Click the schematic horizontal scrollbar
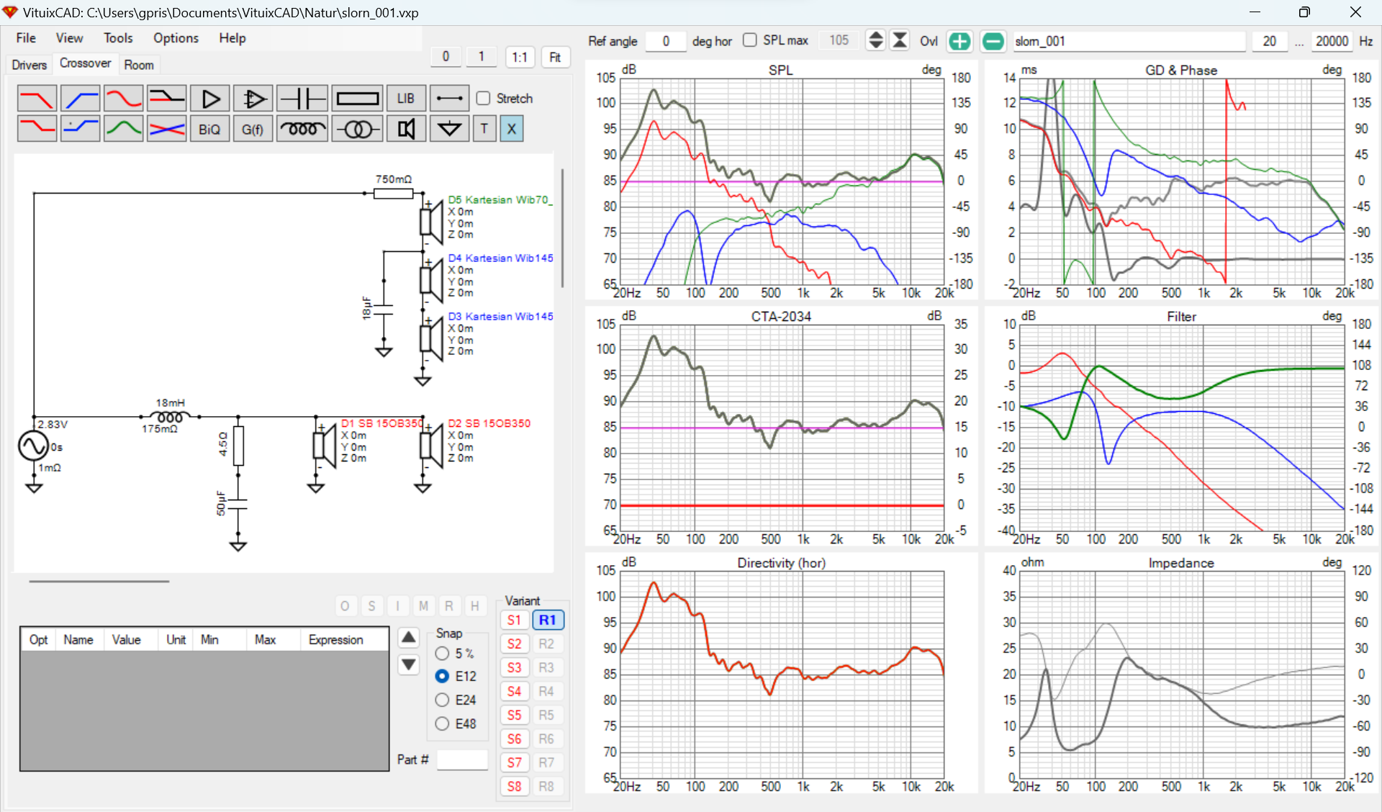Image resolution: width=1382 pixels, height=812 pixels. point(99,581)
